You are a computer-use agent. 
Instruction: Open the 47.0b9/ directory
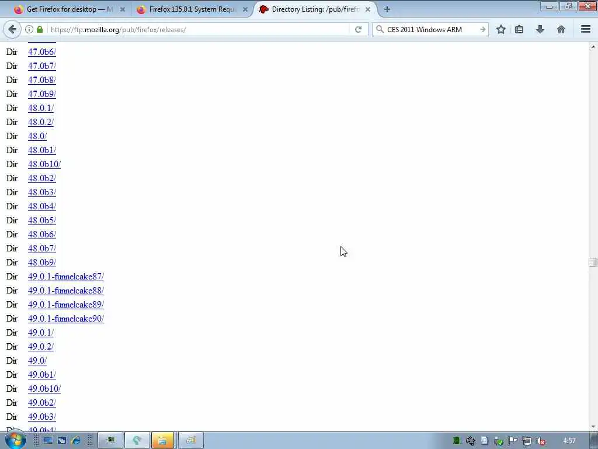(x=42, y=94)
